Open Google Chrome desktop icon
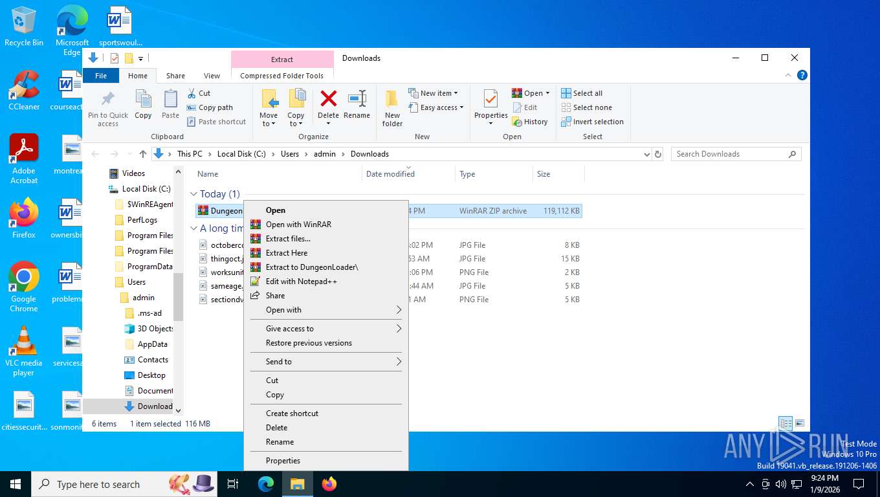 24,287
